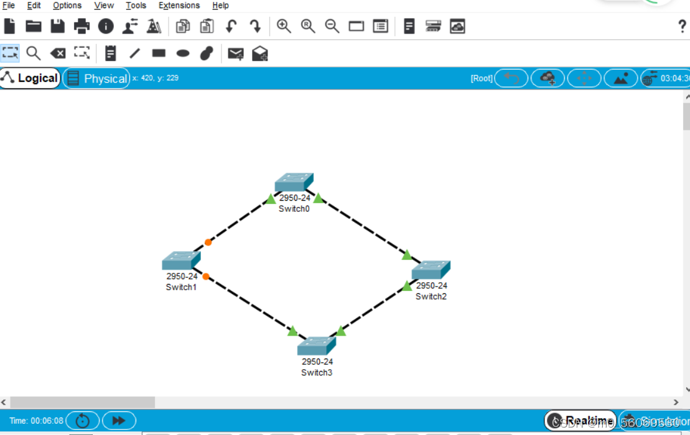This screenshot has height=435, width=690.
Task: Select the Draw Ellipse tool
Action: pyautogui.click(x=183, y=53)
